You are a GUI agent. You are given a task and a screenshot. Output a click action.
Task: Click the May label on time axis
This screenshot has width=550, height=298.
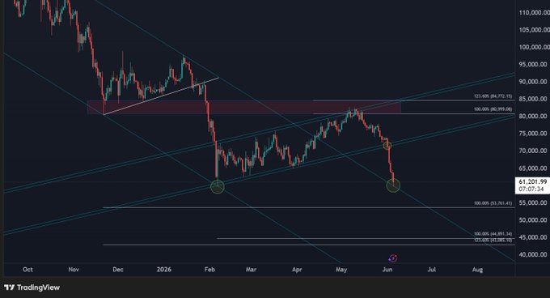tap(341, 269)
